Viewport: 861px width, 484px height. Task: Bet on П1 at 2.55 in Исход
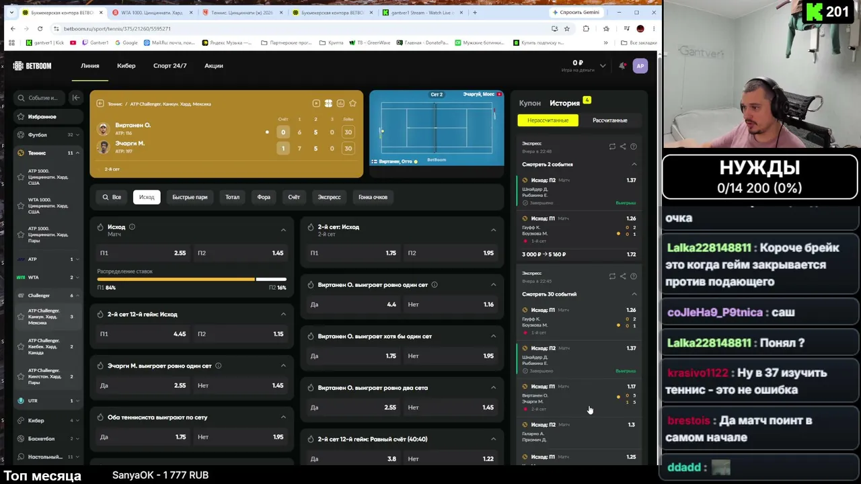point(143,253)
